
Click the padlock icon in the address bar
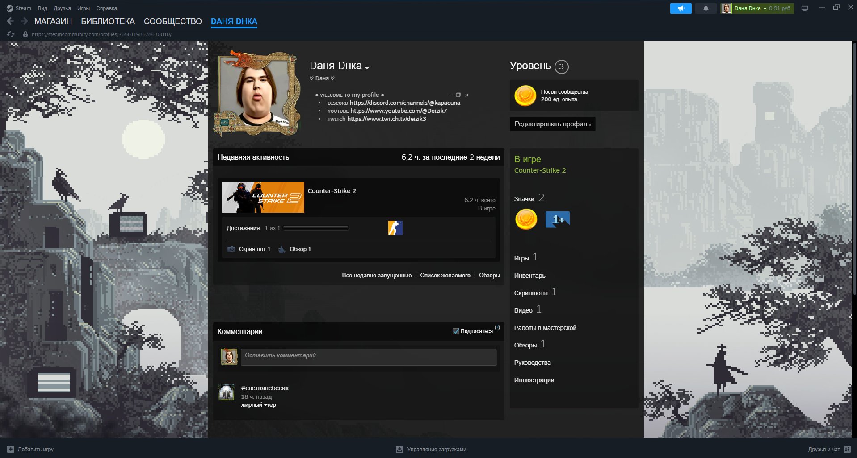(25, 34)
